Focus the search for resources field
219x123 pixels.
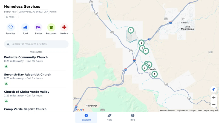36,44
